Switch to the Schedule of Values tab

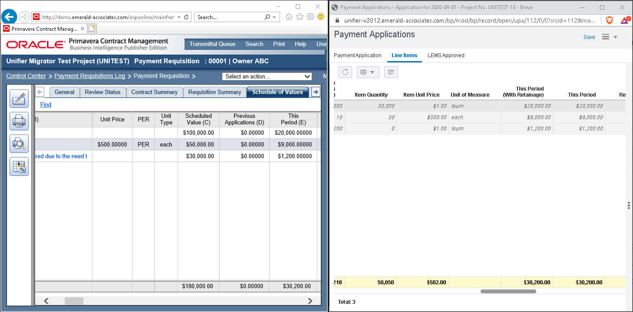[x=277, y=92]
